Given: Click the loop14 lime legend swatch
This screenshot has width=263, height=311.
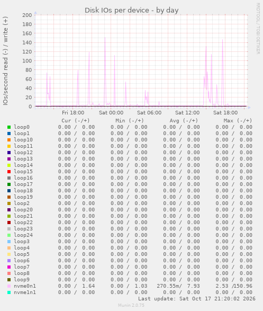Looking at the screenshot, I should [9, 165].
